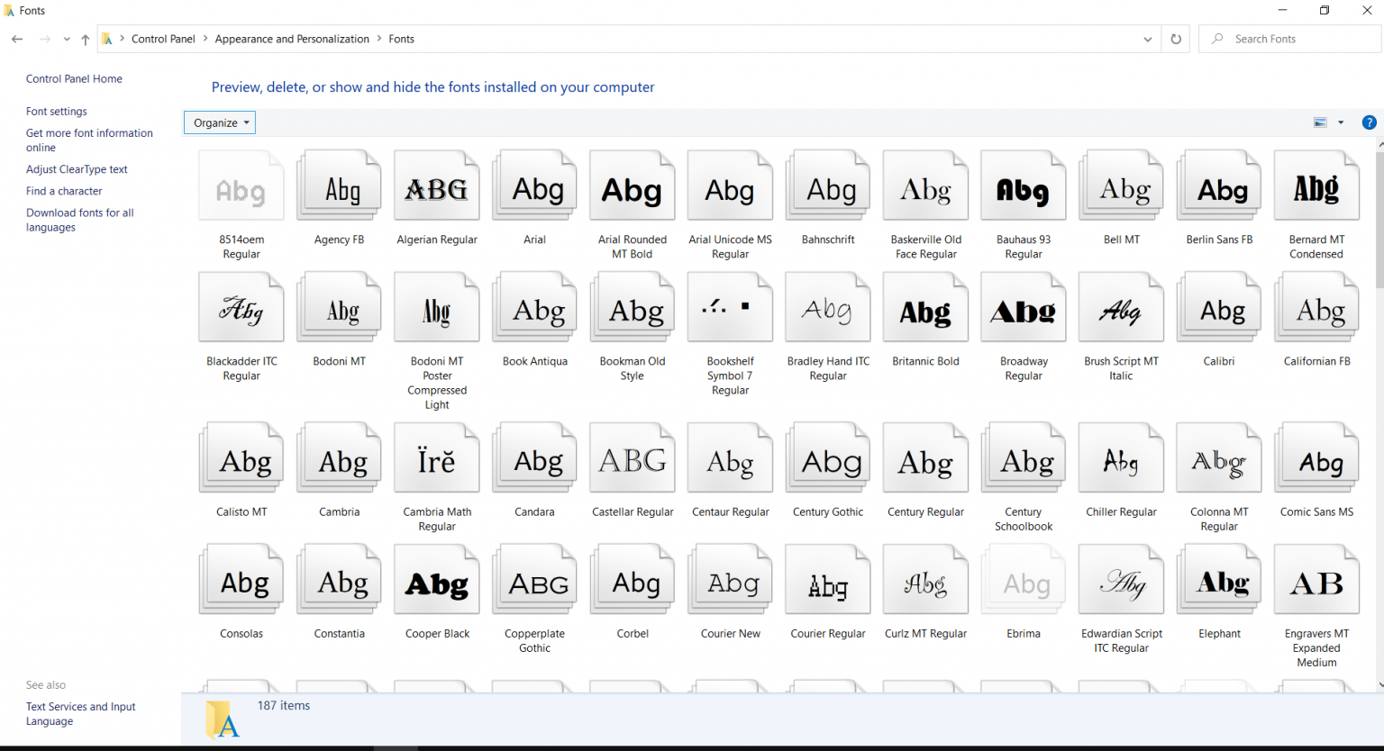This screenshot has height=751, width=1384.
Task: Open Adjust ClearType text
Action: pyautogui.click(x=77, y=169)
